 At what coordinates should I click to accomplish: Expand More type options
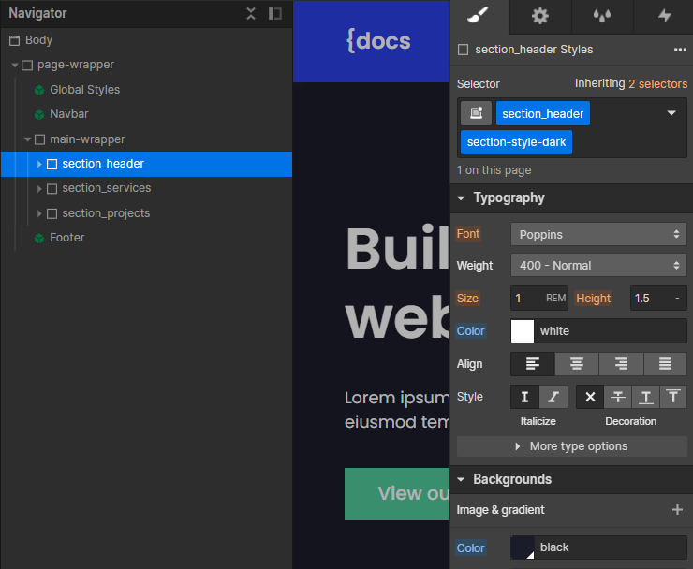[x=571, y=446]
